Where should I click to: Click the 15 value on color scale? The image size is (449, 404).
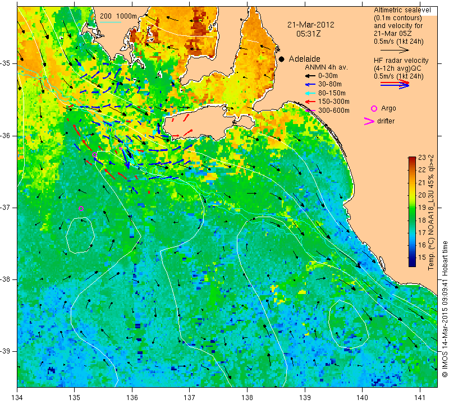pos(422,257)
